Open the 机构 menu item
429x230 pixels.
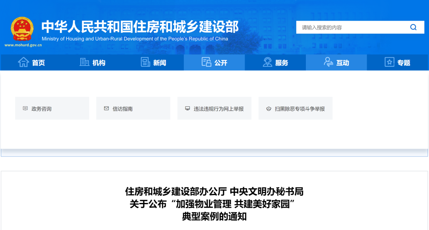tap(93, 62)
